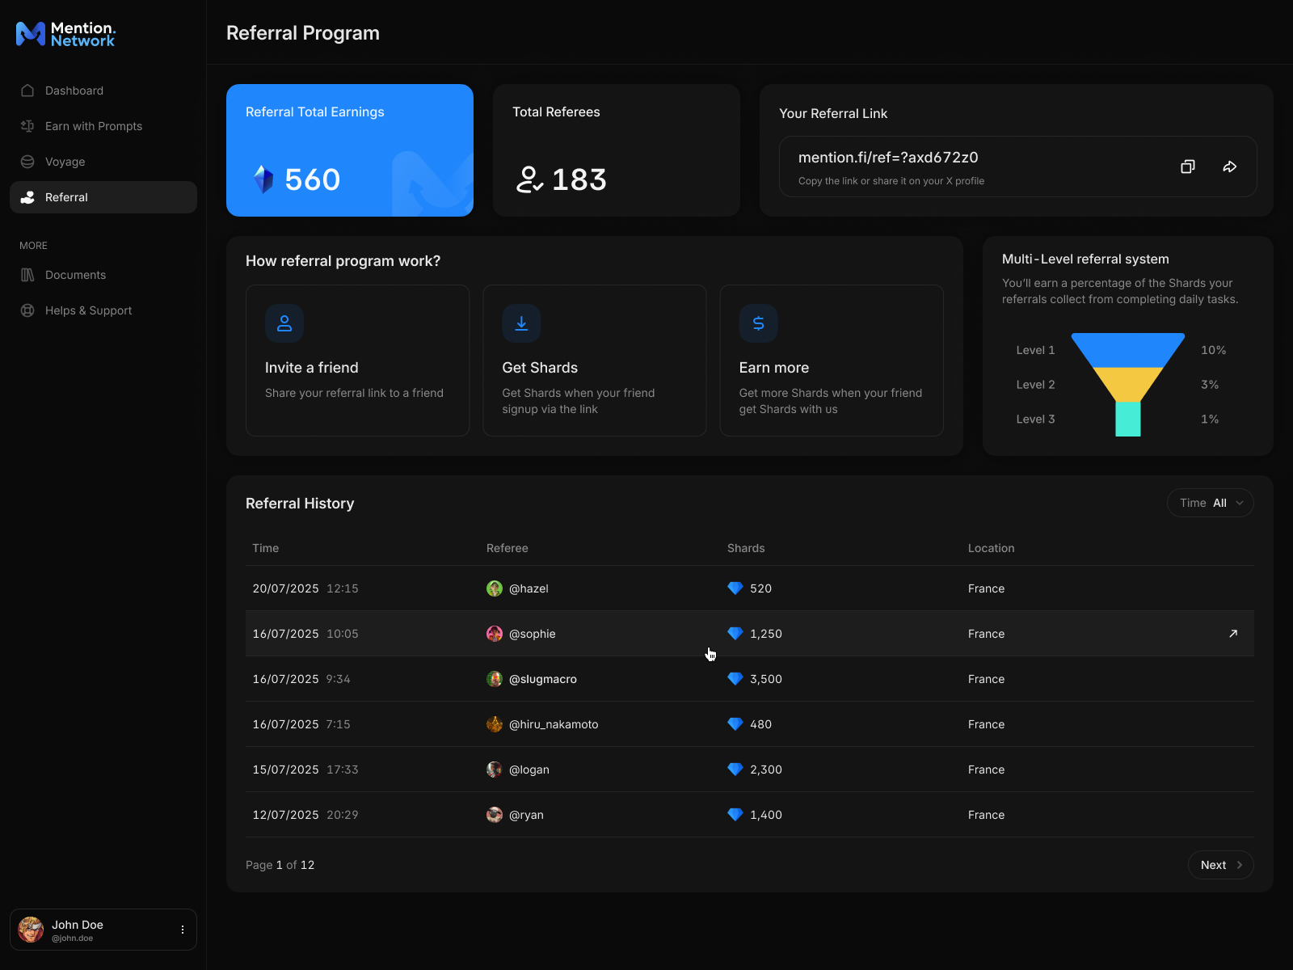1293x970 pixels.
Task: Click the 1% Level 3 percentage
Action: [1210, 420]
